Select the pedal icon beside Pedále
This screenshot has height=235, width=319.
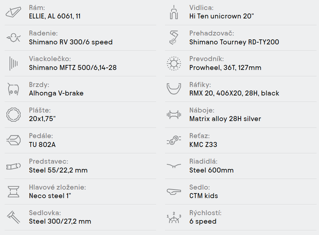point(14,140)
